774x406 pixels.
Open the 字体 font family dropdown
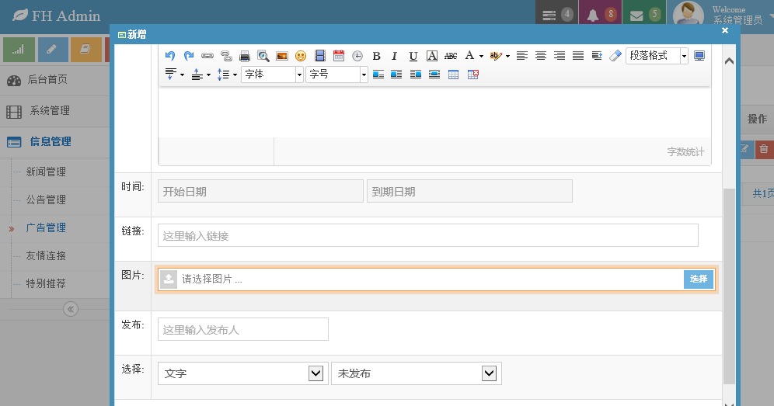click(272, 75)
